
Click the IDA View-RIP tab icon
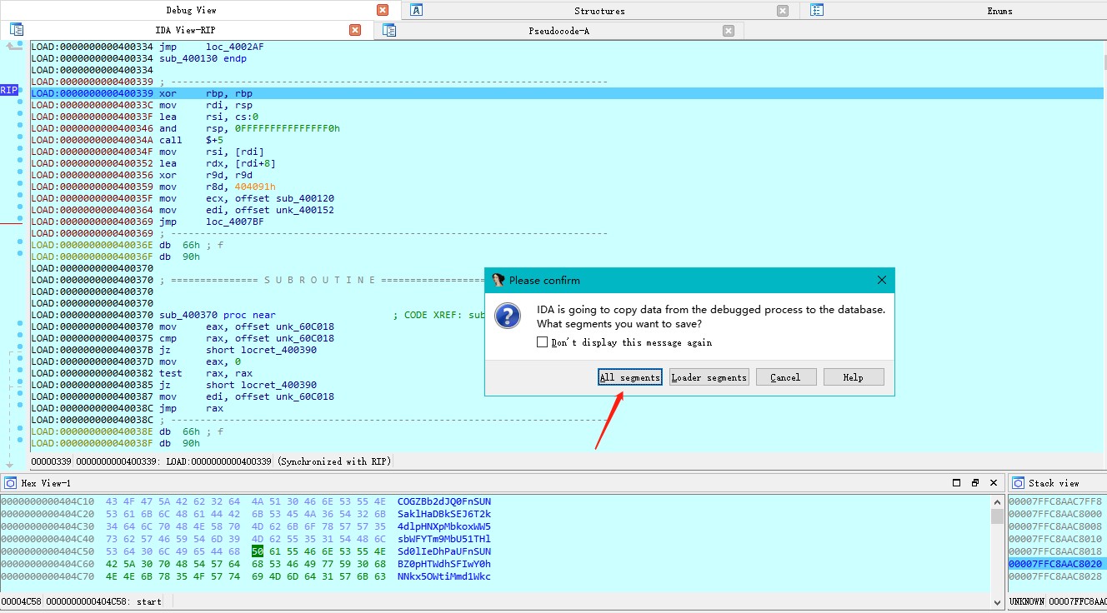[x=17, y=30]
